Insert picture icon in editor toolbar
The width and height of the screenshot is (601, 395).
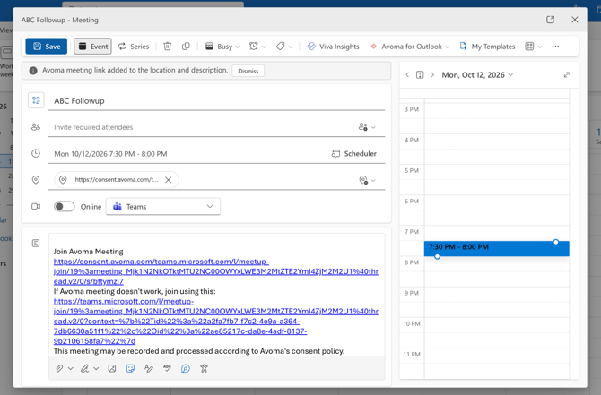pos(112,369)
